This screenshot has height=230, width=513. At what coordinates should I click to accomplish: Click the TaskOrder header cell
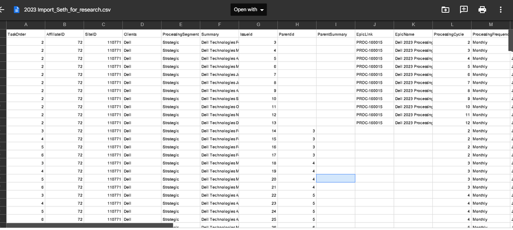pyautogui.click(x=26, y=34)
